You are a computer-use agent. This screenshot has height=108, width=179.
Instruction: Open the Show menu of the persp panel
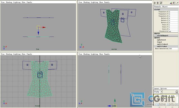point(101,2)
